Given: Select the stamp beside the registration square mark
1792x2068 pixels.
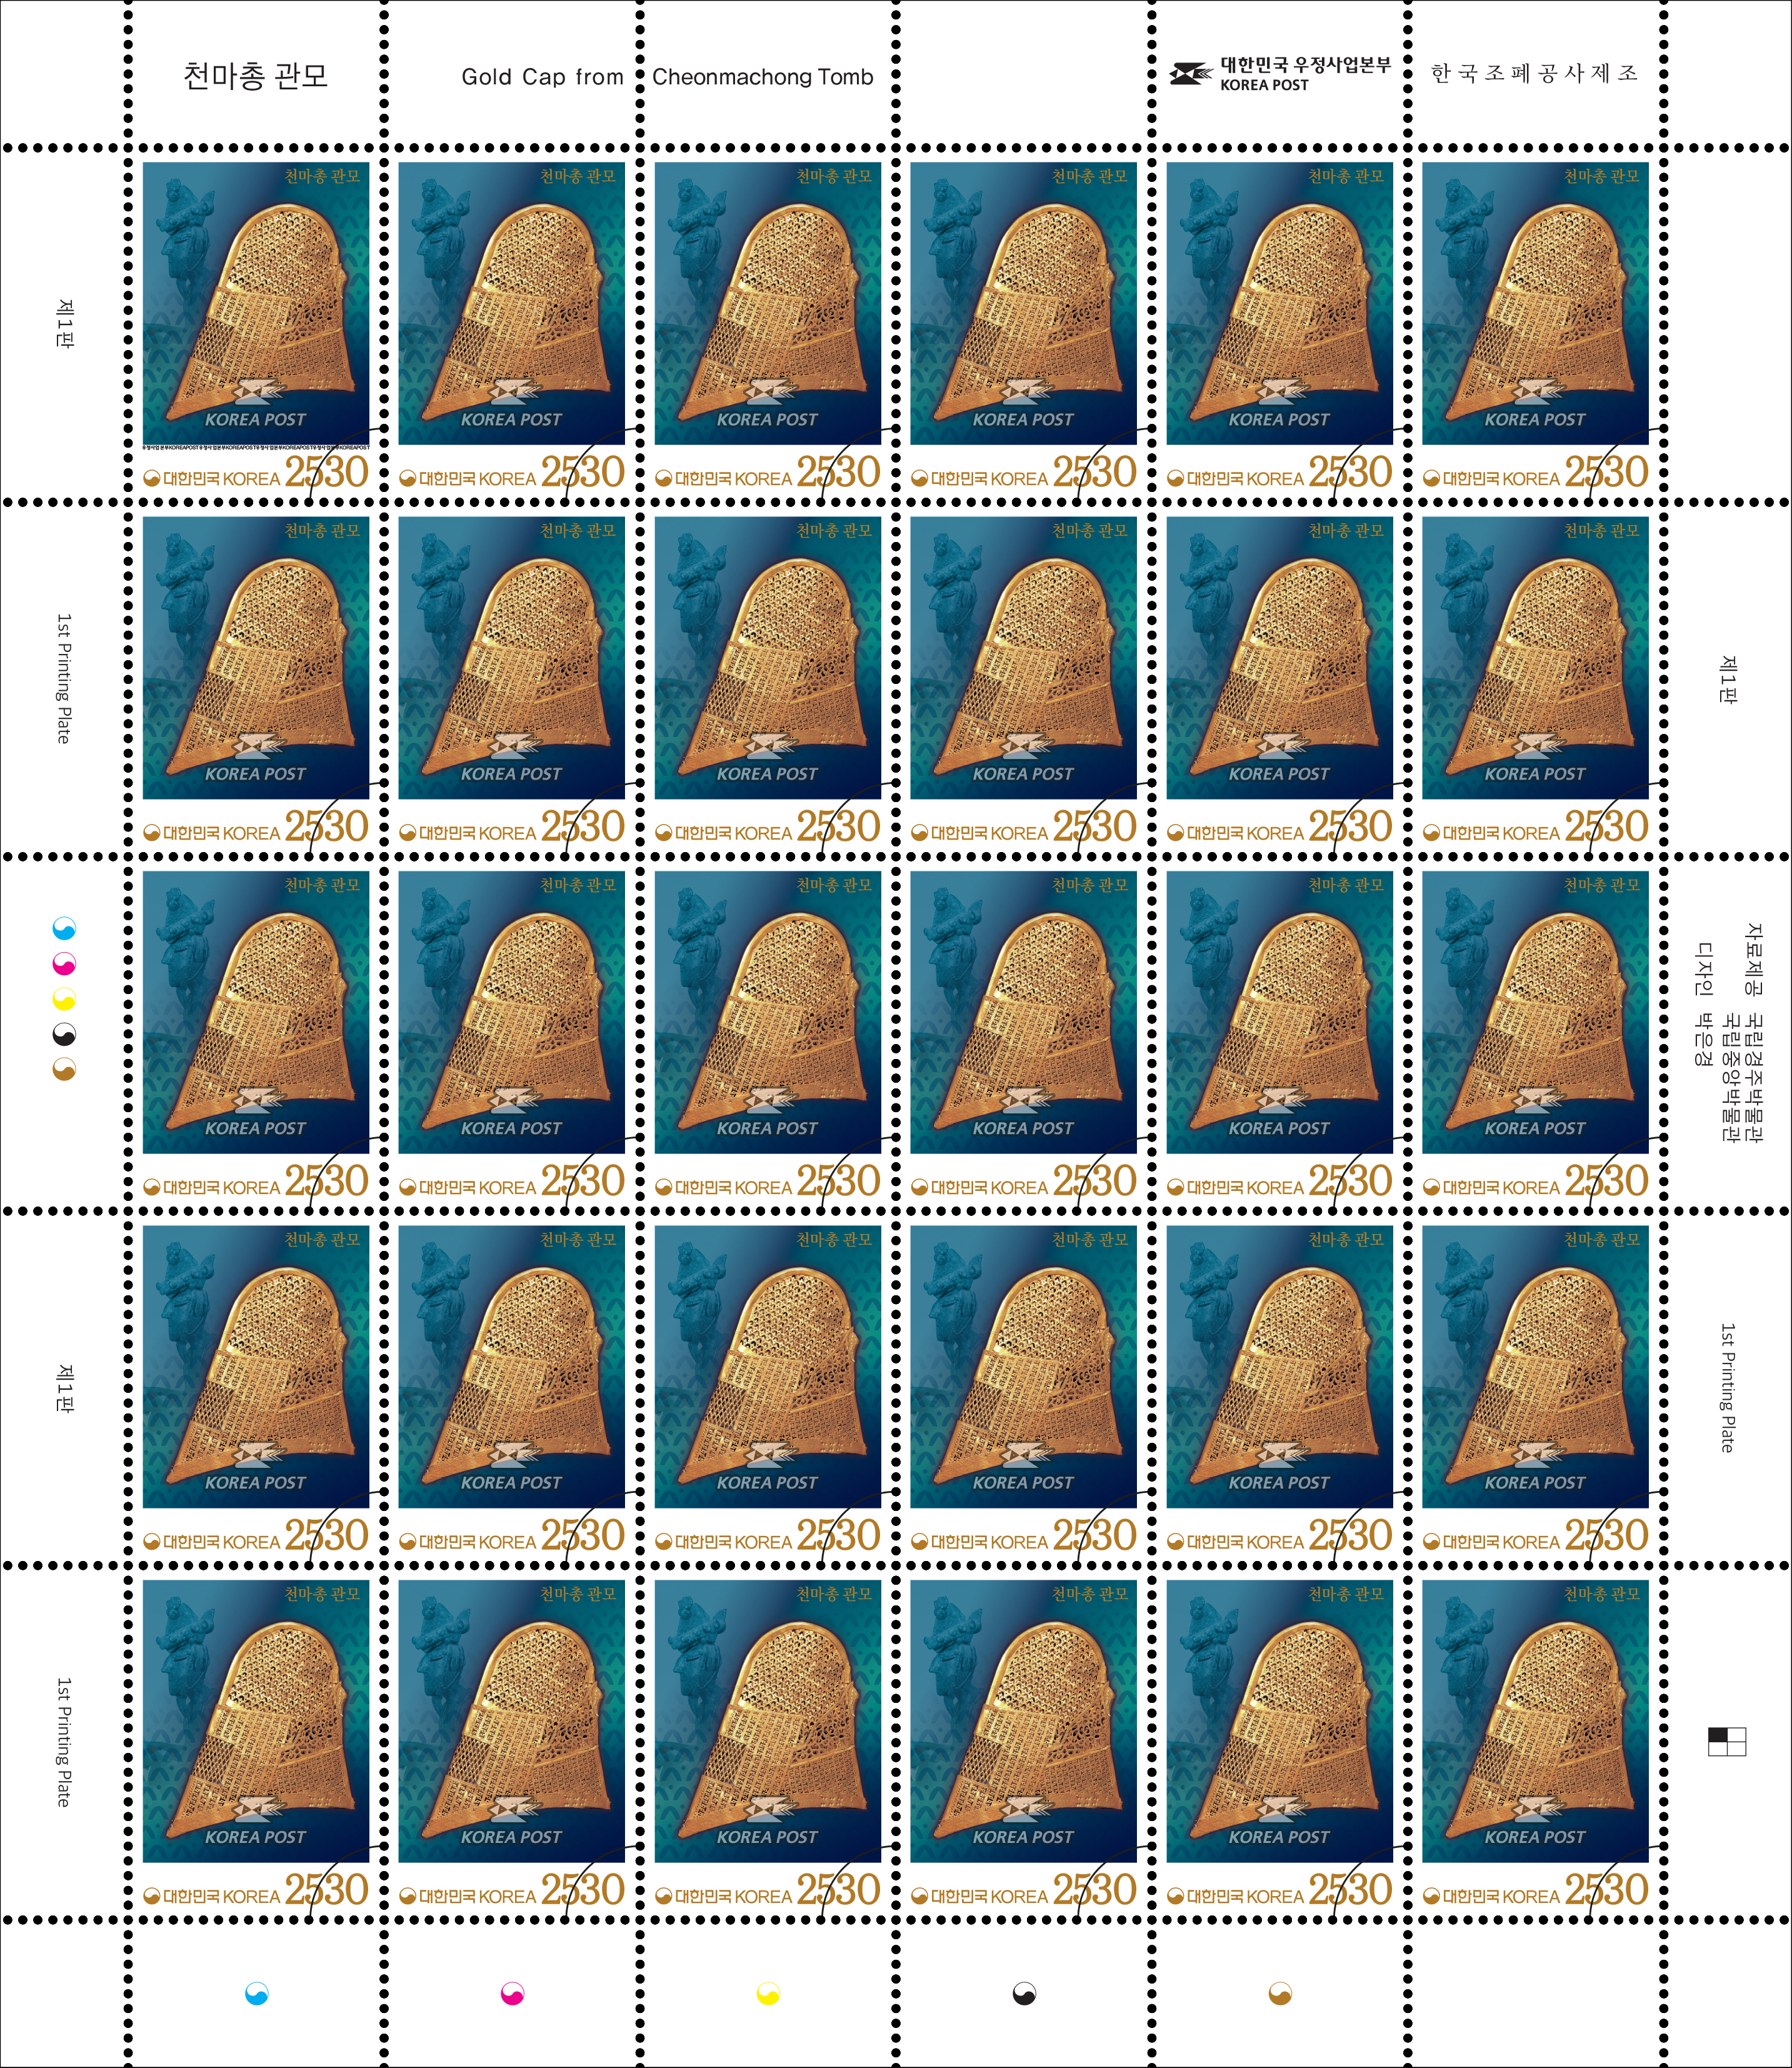Looking at the screenshot, I should (1536, 1743).
